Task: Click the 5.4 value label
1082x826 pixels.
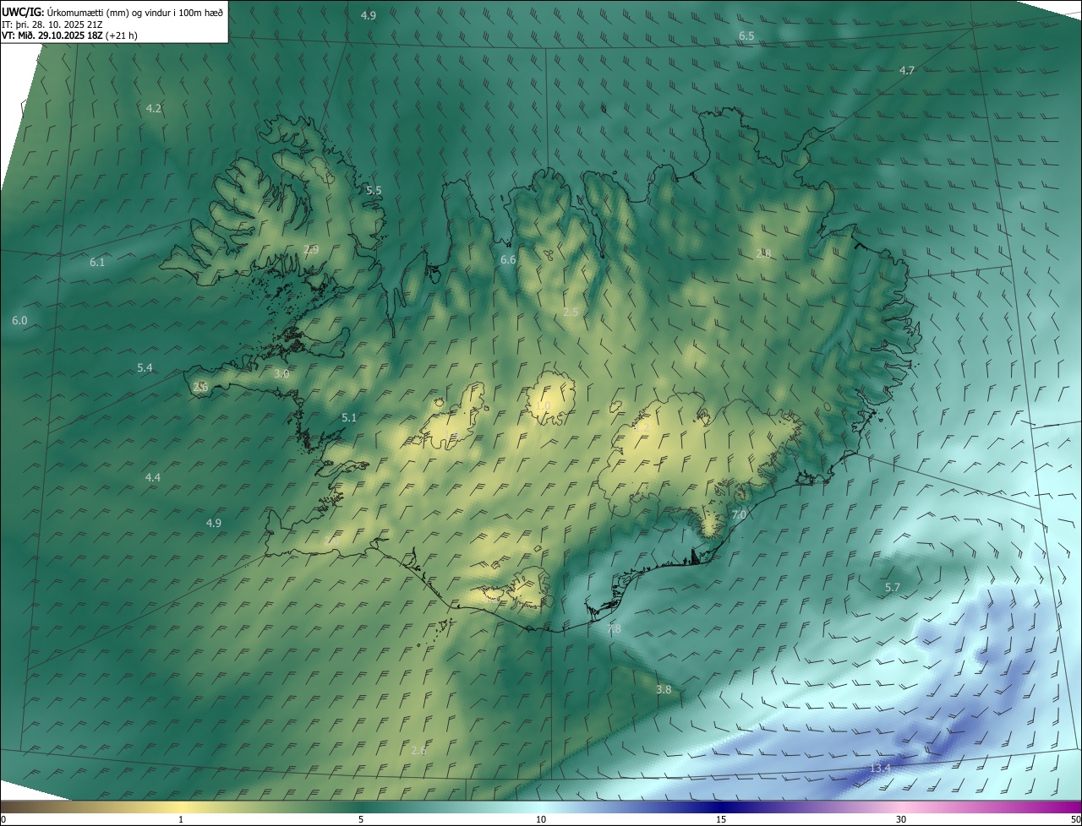Action: click(145, 367)
